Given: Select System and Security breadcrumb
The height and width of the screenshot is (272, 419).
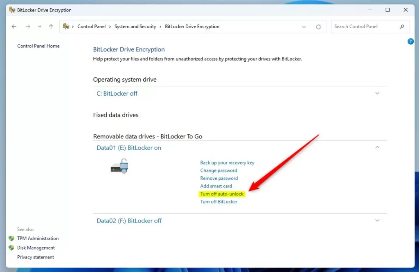Looking at the screenshot, I should 135,27.
